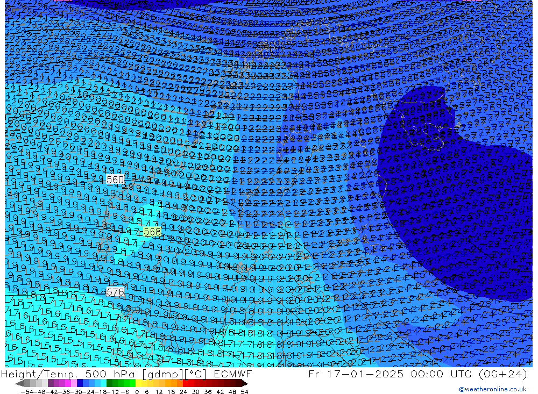Screen dimensions: 538x394
Task: Pick the cyan legend swatch above -18
Action: 104,383
